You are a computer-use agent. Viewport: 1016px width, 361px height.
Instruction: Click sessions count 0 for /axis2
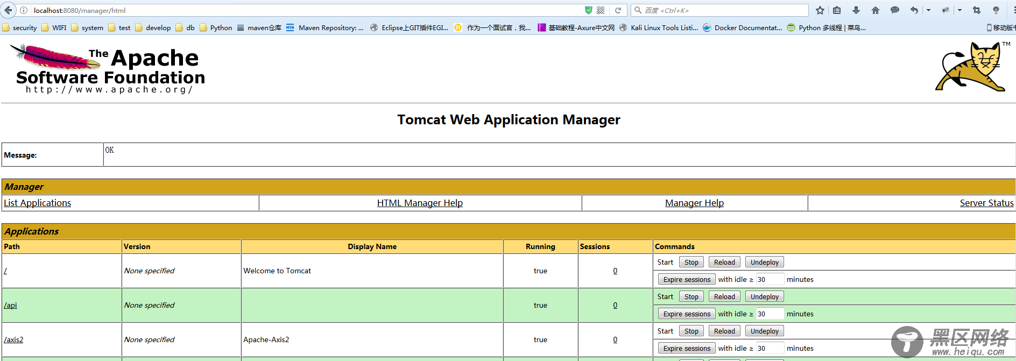pos(615,339)
